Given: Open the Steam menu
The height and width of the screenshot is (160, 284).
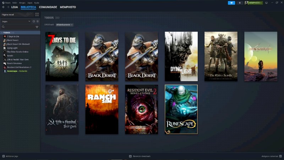Looking at the screenshot, I should (x=7, y=3).
